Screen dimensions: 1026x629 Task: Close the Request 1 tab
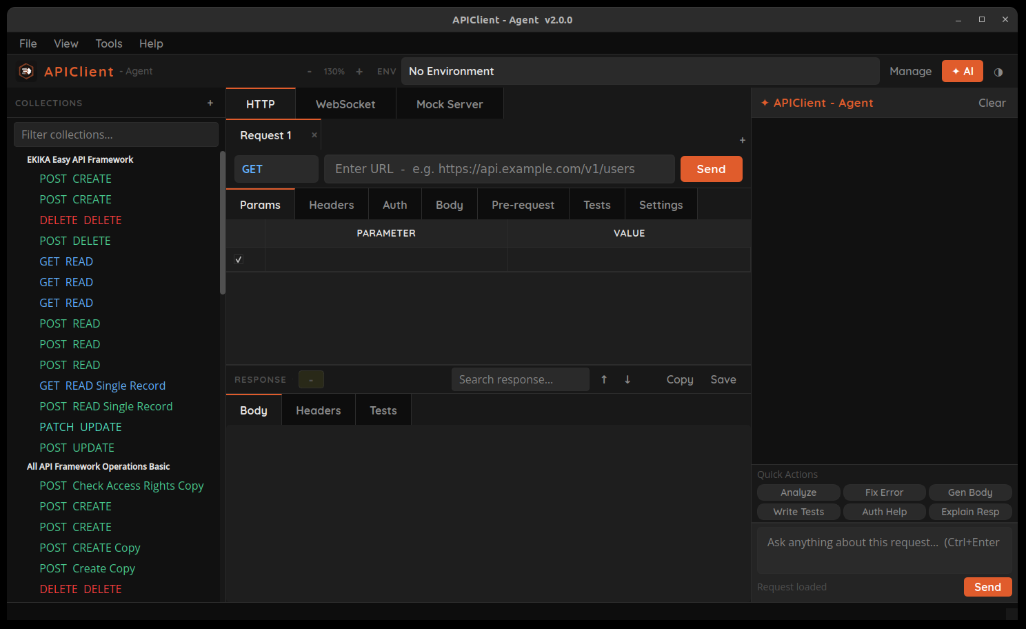pos(314,135)
